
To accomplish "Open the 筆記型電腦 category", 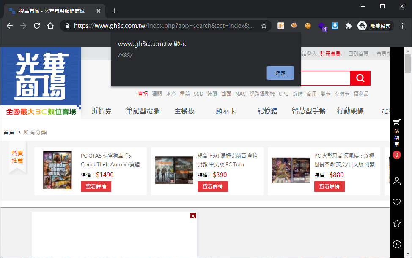I will 143,111.
